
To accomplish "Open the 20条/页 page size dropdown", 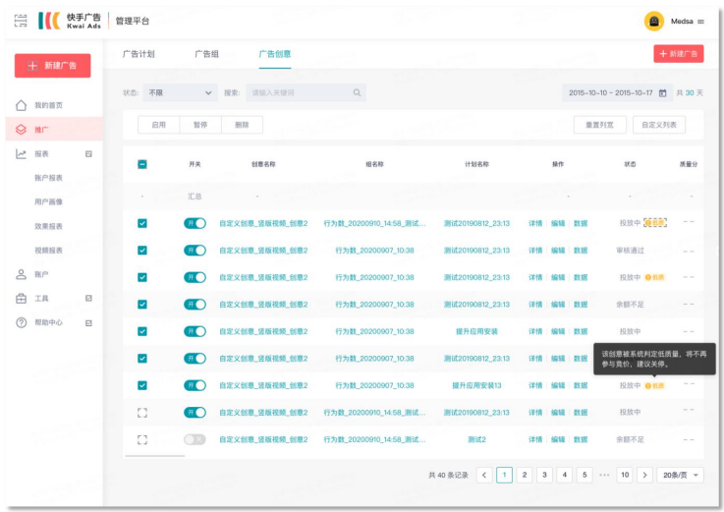I will point(680,475).
